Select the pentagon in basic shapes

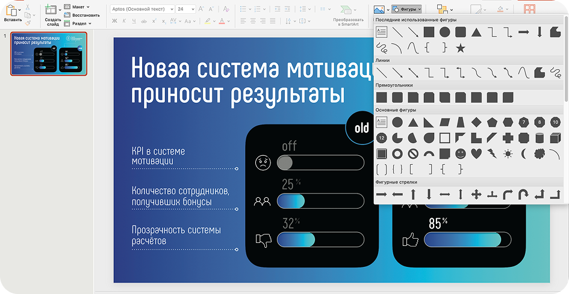point(492,122)
